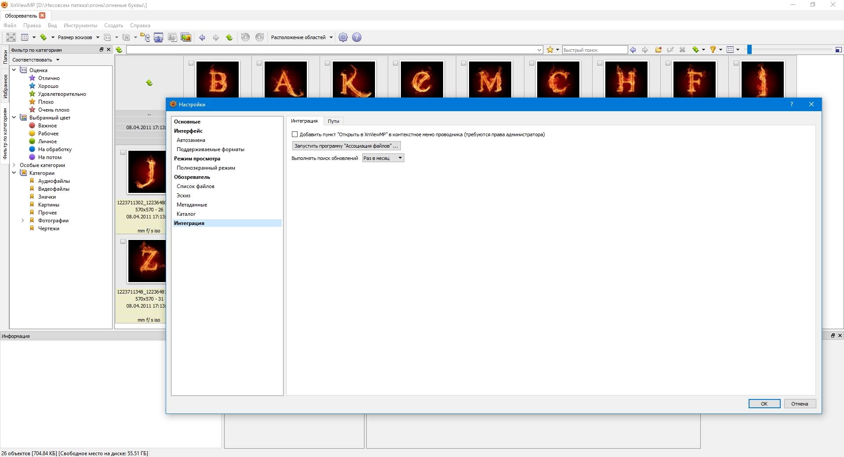Image resolution: width=844 pixels, height=457 pixels.
Task: Open 'Расположение областей' dropdown
Action: pyautogui.click(x=302, y=37)
